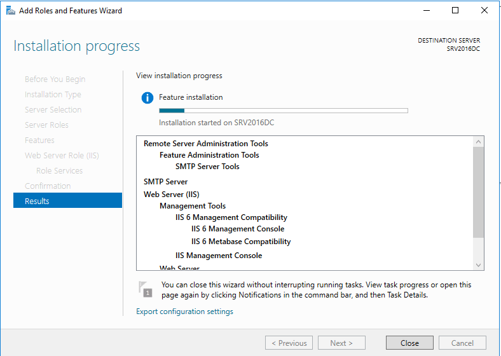Screen dimensions: 501x356
Task: Minimize the wizard window
Action: (426, 10)
